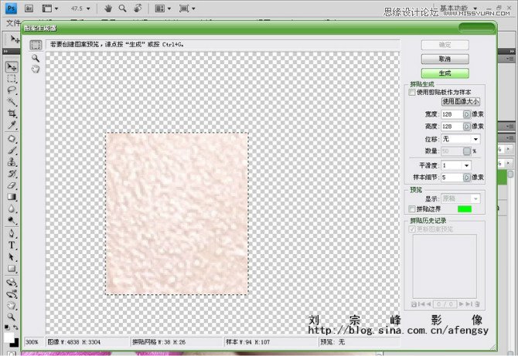Viewport: 518px width, 356px height.
Task: Click the Zoom tool in the application bar
Action: click(x=123, y=8)
